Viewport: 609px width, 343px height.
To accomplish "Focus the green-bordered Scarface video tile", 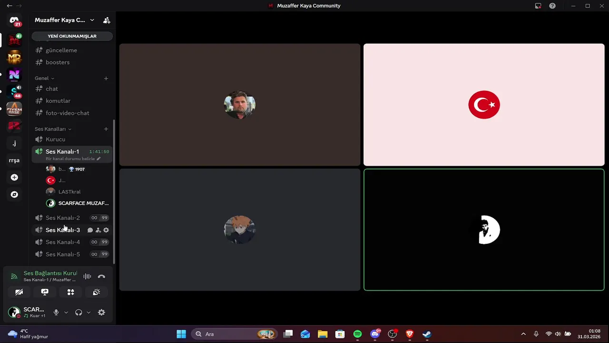I will [484, 230].
